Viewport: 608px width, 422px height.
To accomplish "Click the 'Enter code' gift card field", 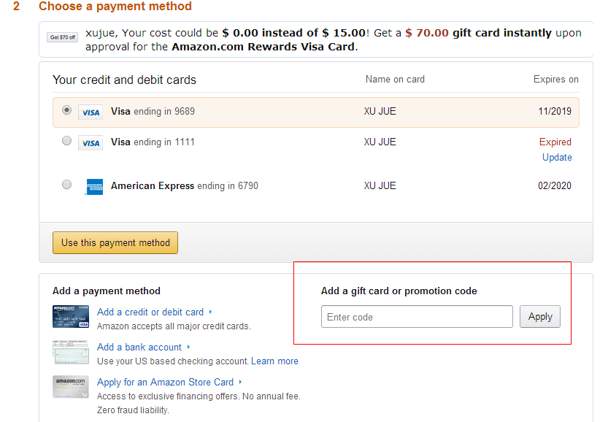I will pos(417,317).
